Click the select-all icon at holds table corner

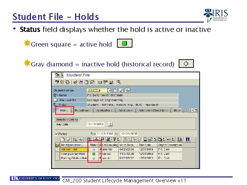coord(57,145)
